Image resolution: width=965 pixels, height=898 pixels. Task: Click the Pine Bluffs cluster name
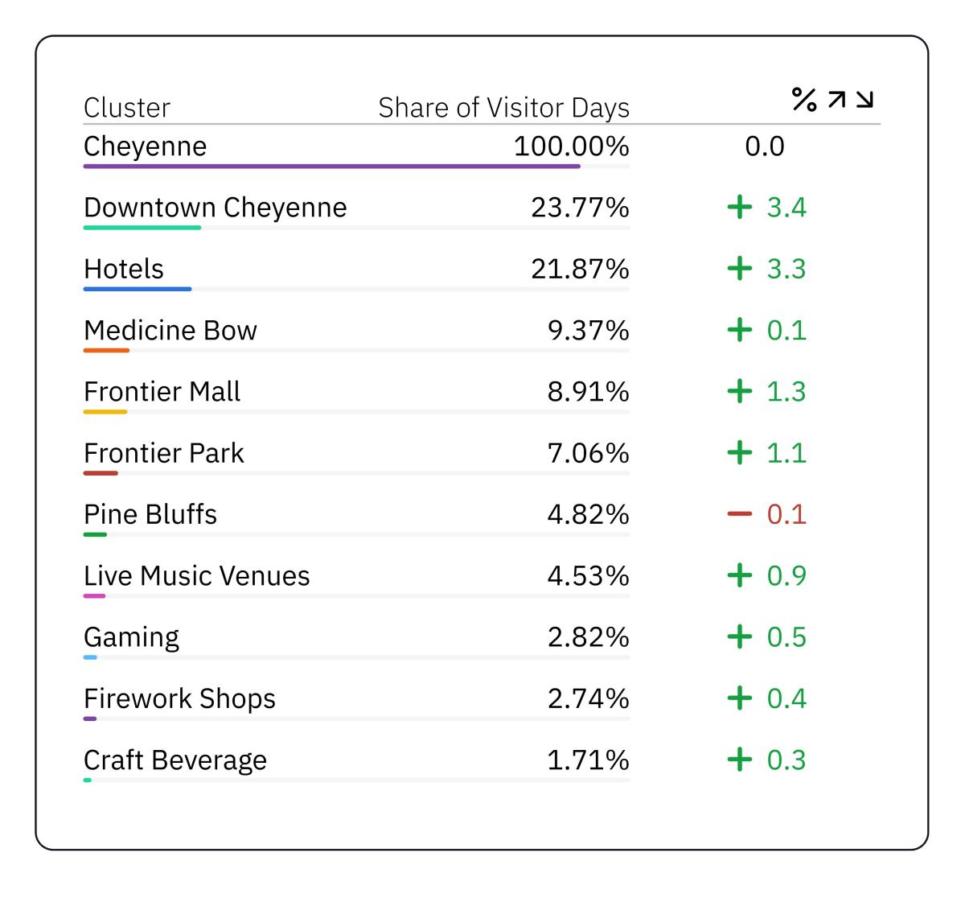[x=150, y=514]
